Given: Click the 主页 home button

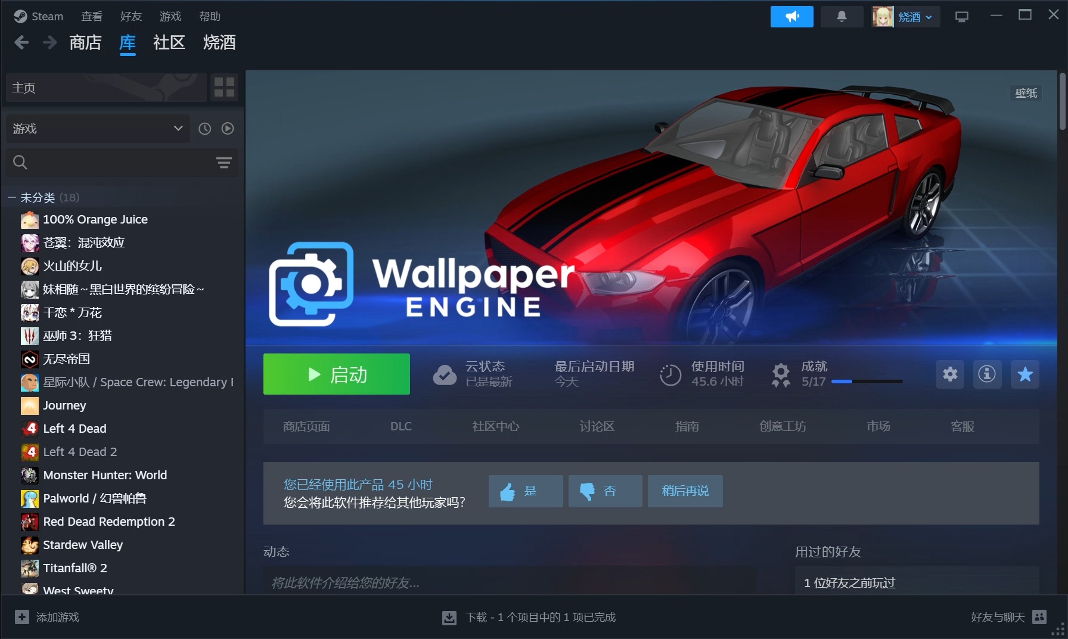Looking at the screenshot, I should point(106,88).
